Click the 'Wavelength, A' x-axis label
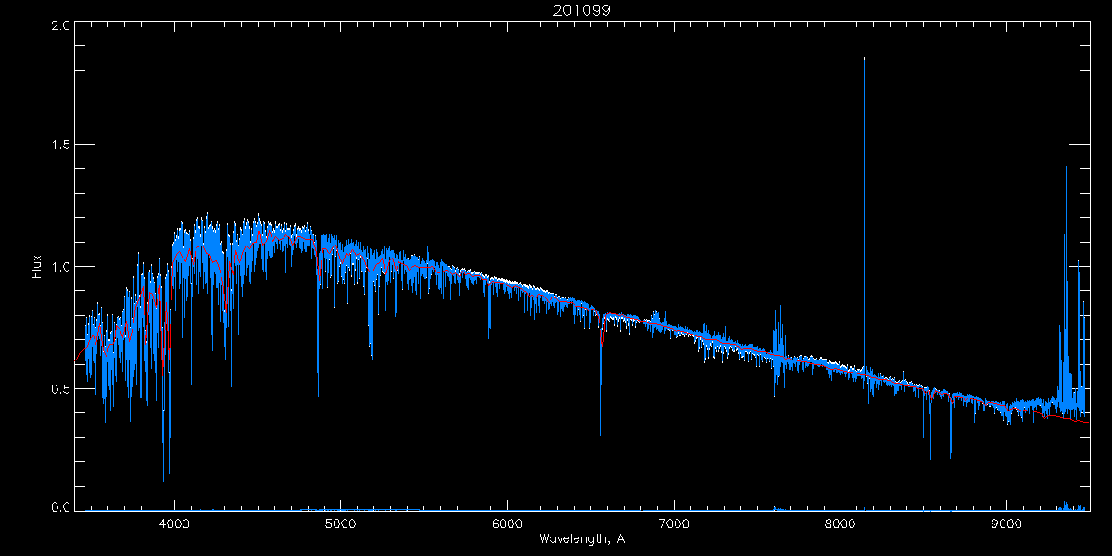Image resolution: width=1112 pixels, height=556 pixels. coord(582,538)
